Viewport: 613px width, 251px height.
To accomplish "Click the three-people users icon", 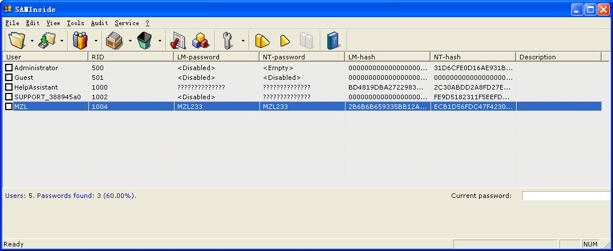I will click(x=80, y=40).
